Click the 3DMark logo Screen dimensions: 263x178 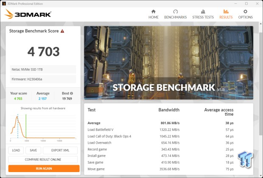tap(28, 14)
